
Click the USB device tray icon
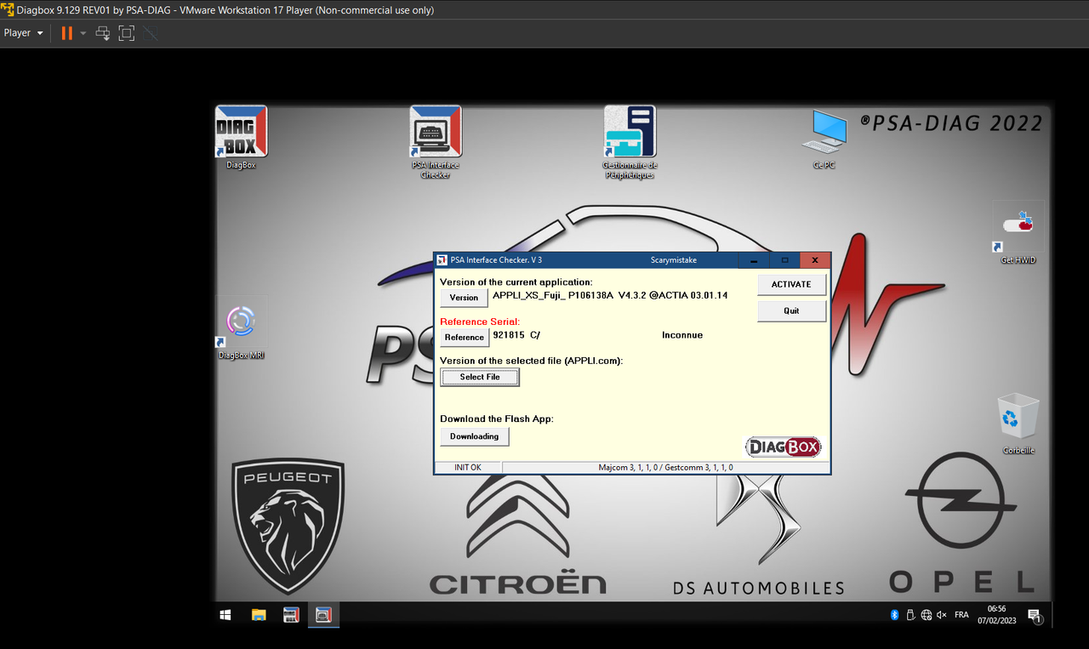pos(910,614)
